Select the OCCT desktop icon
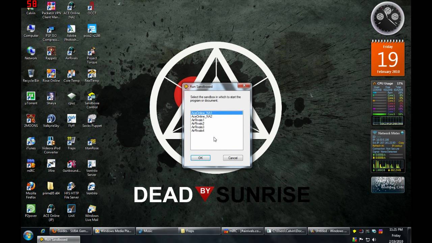Viewport: 432px width, 243px height. 92,8
